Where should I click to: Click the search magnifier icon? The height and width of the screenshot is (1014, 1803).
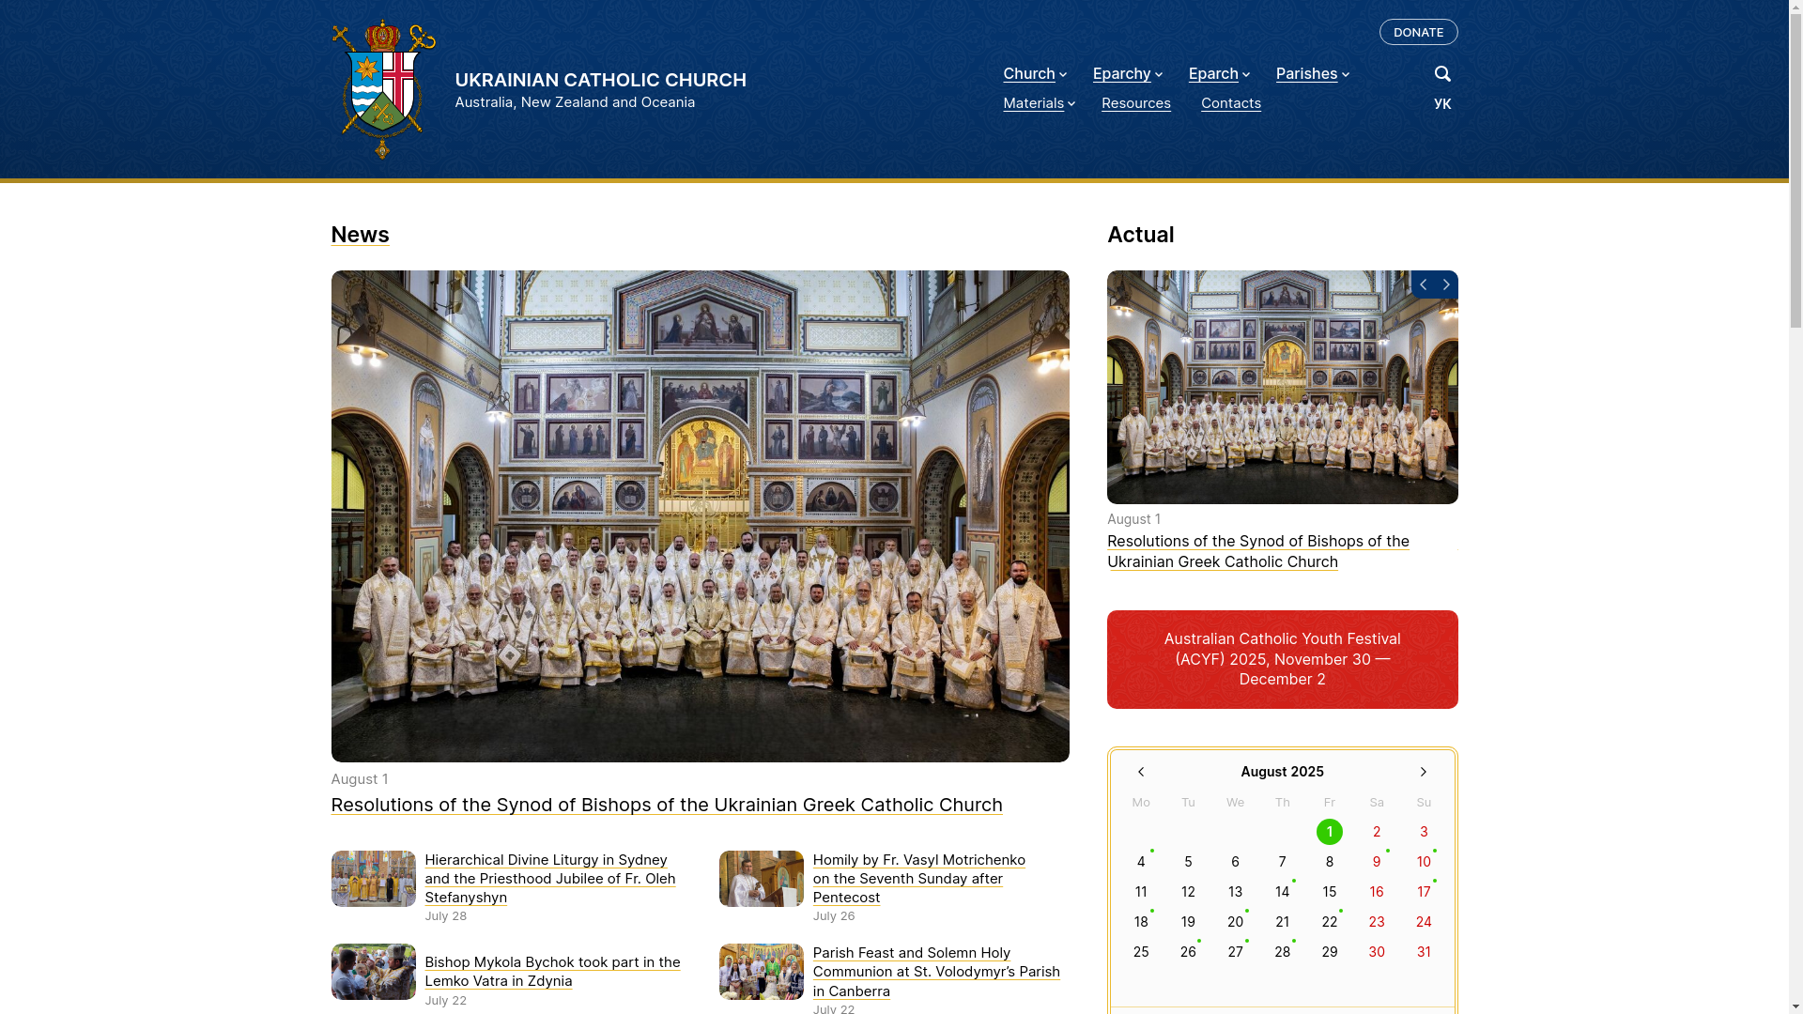(1442, 74)
